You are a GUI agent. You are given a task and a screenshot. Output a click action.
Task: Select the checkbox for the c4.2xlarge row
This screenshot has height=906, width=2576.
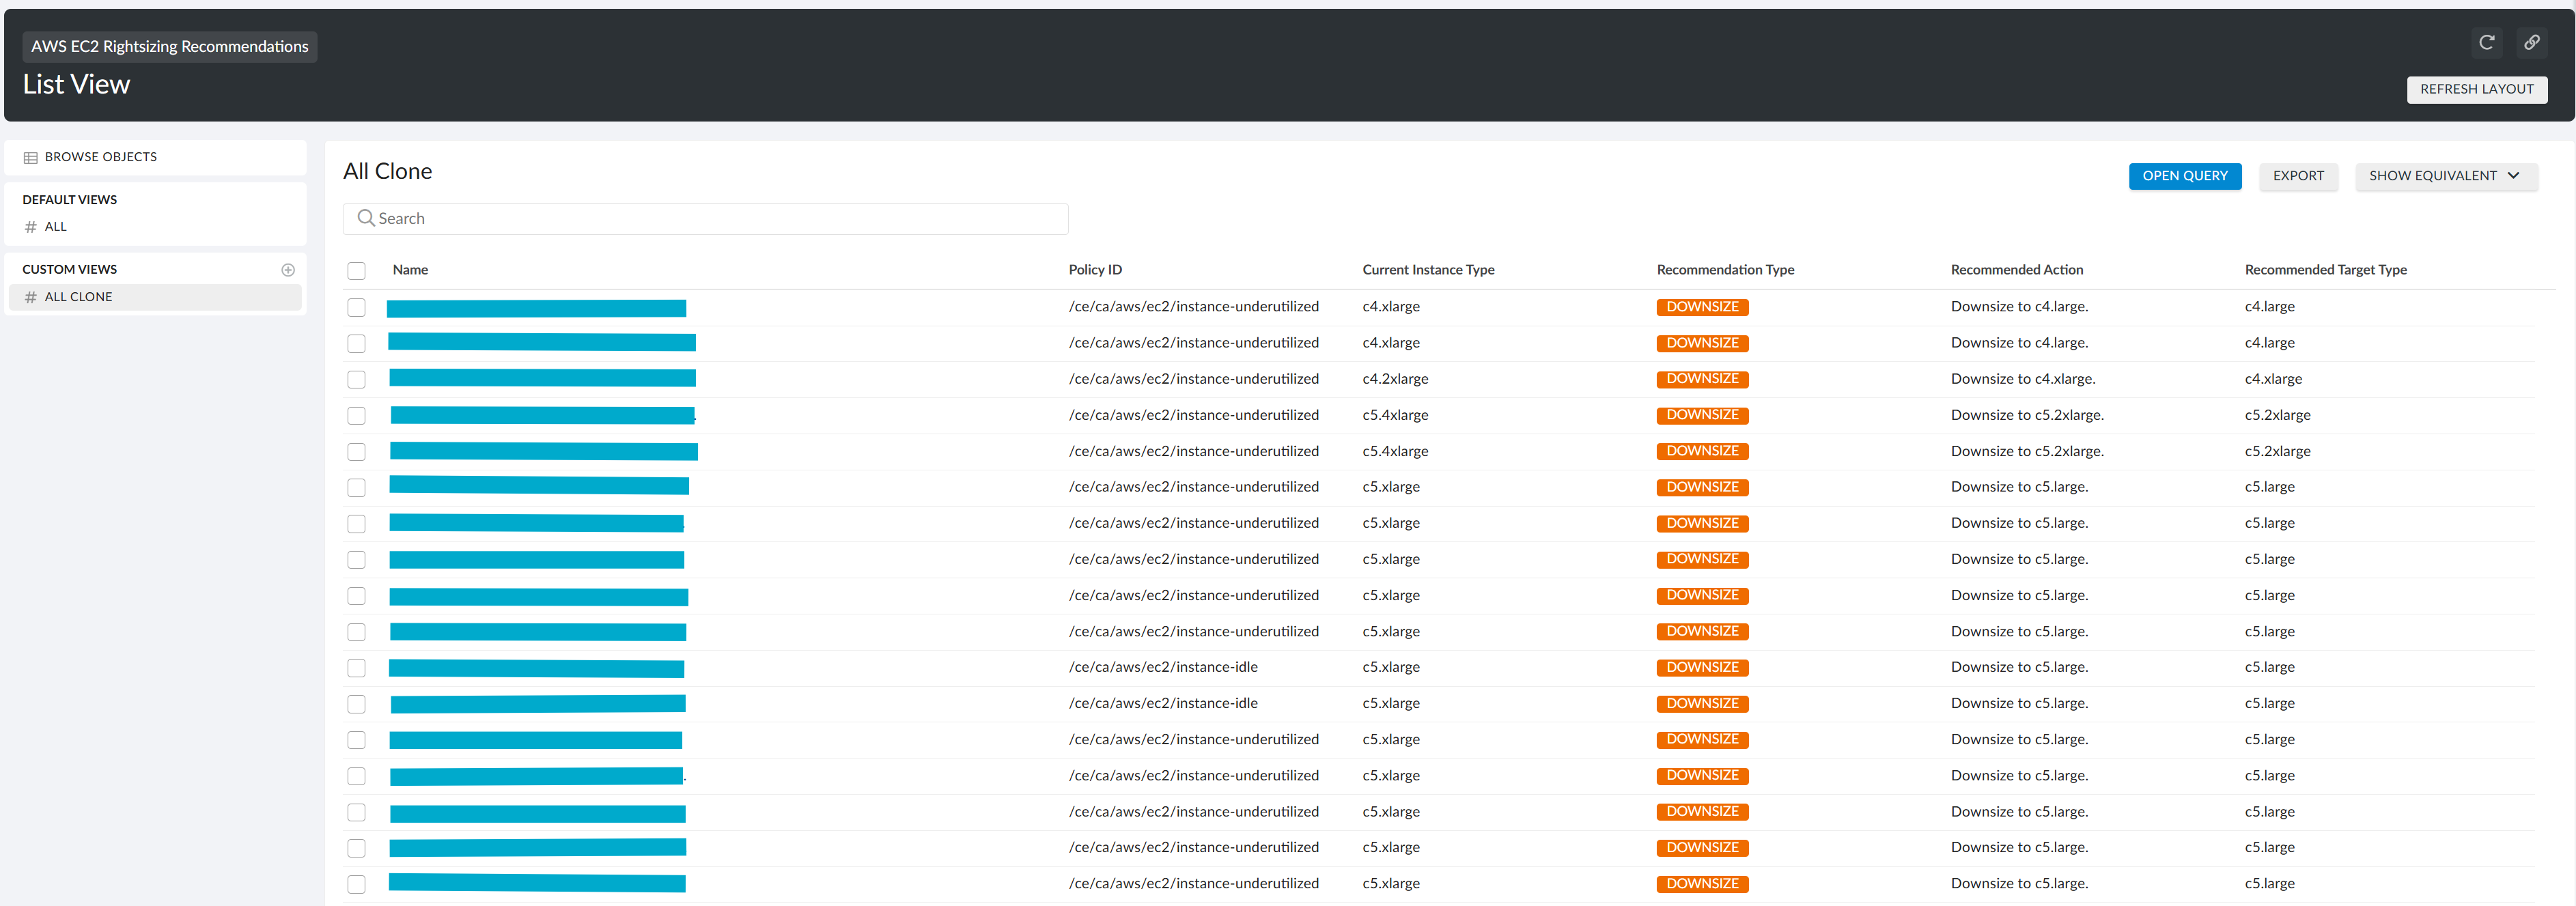tap(356, 379)
